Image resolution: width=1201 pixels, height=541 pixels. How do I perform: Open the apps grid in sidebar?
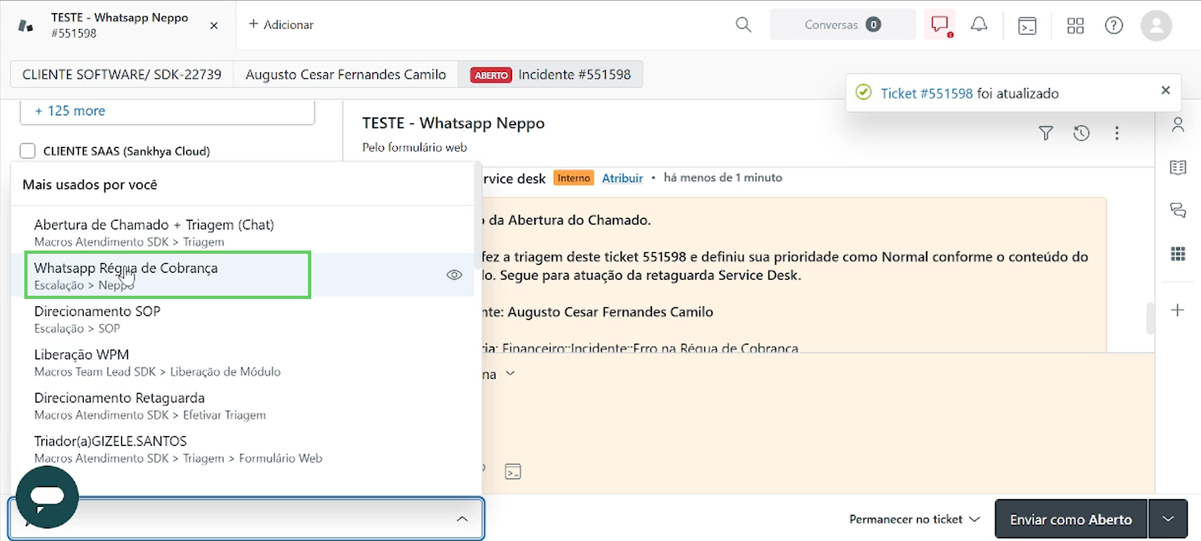(x=1178, y=254)
